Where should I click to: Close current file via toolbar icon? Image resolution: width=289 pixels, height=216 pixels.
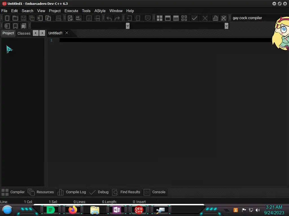click(x=40, y=18)
